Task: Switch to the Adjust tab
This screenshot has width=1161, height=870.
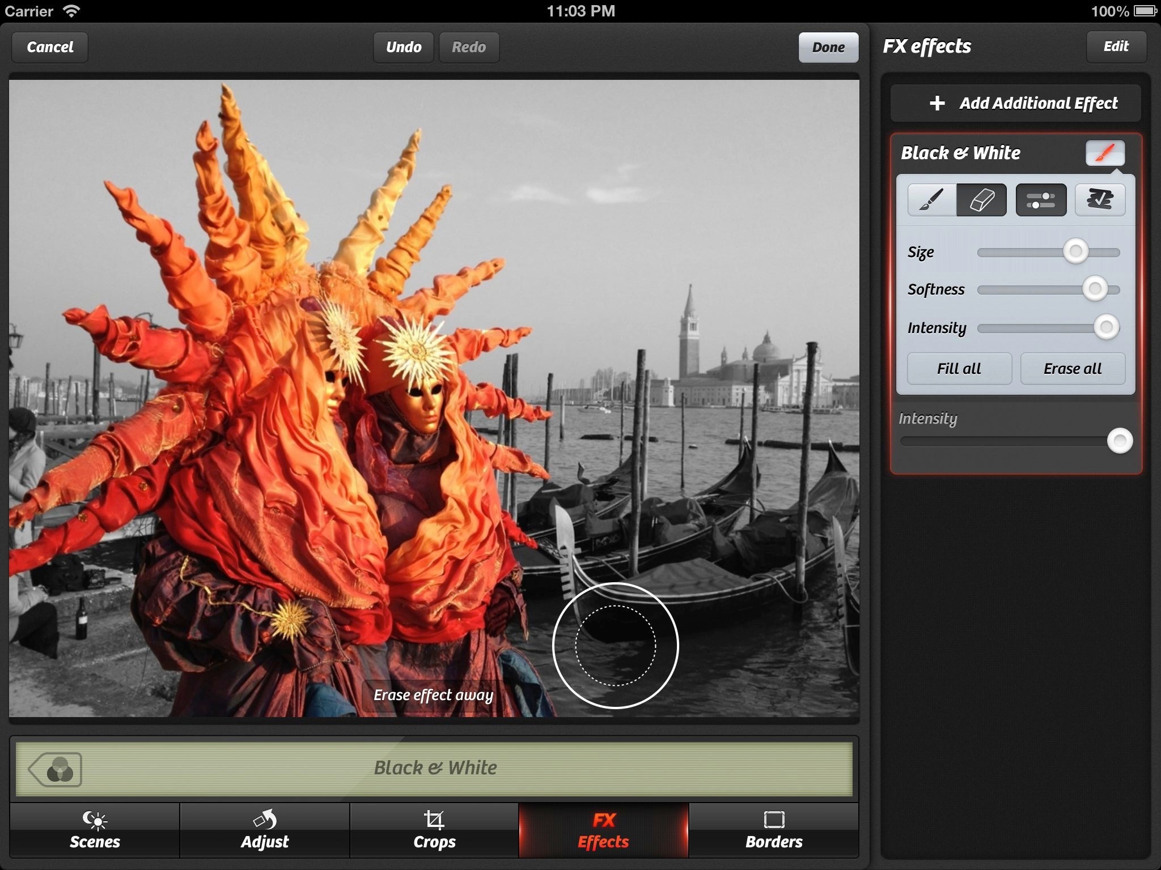Action: [265, 830]
